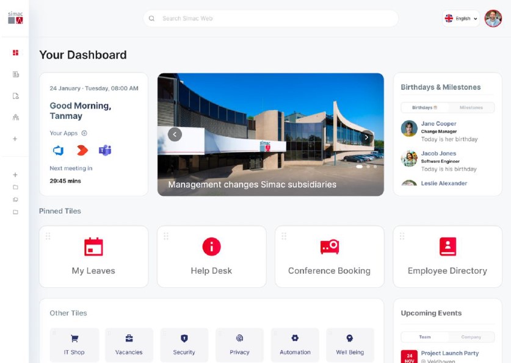This screenshot has width=511, height=363.
Task: Grab the Employee Directory tile drag handle
Action: coord(402,236)
